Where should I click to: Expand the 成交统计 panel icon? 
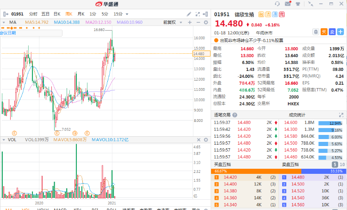pos(341,115)
